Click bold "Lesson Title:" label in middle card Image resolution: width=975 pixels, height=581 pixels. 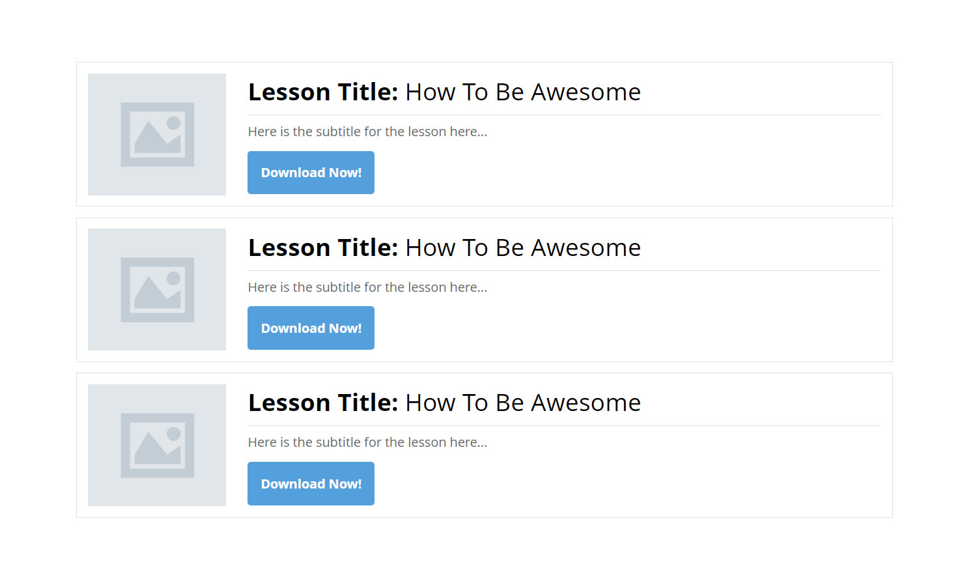tap(322, 248)
